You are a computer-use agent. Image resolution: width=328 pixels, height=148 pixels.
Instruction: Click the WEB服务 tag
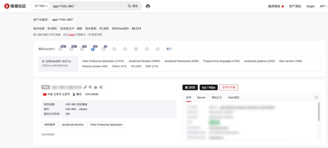(50, 125)
